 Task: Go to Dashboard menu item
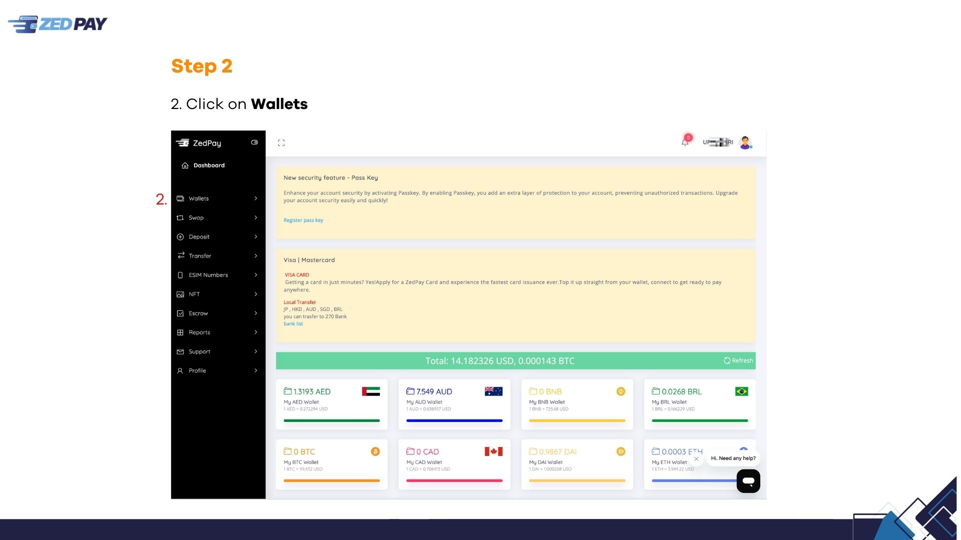218,165
